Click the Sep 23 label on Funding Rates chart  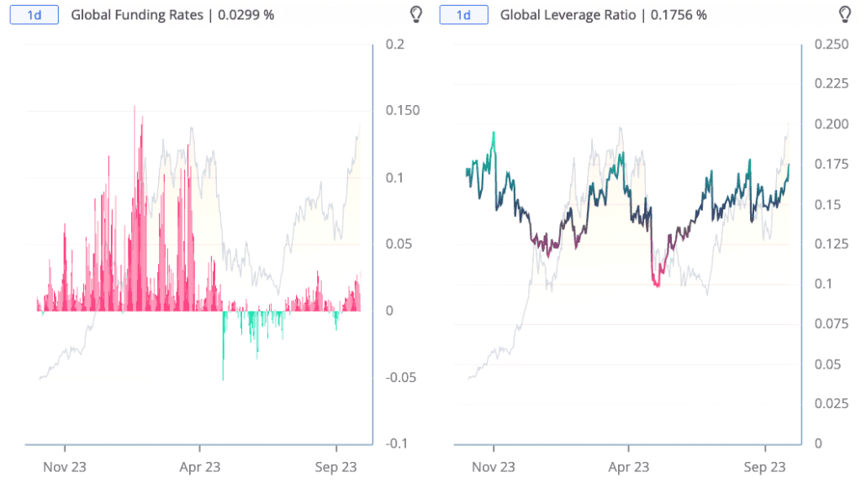pyautogui.click(x=336, y=467)
